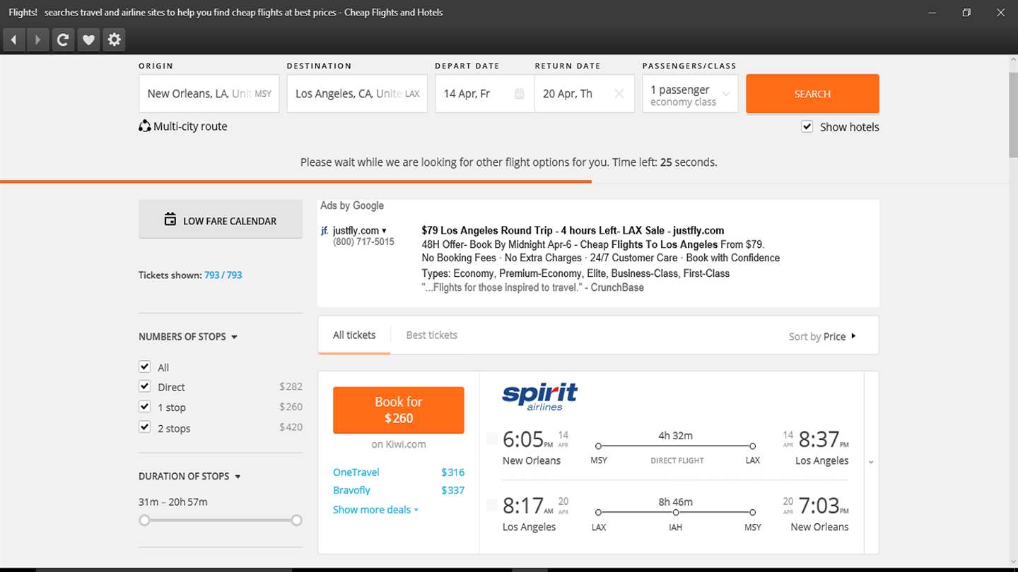Minimize the Flights! window
Image resolution: width=1018 pixels, height=572 pixels.
pos(932,13)
